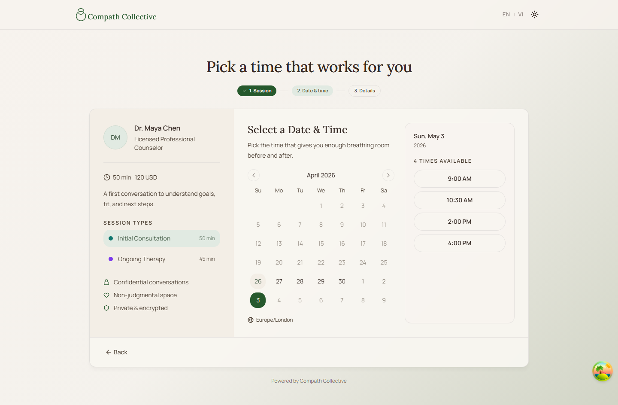Go to next month with right chevron
Image resolution: width=618 pixels, height=405 pixels.
[388, 175]
